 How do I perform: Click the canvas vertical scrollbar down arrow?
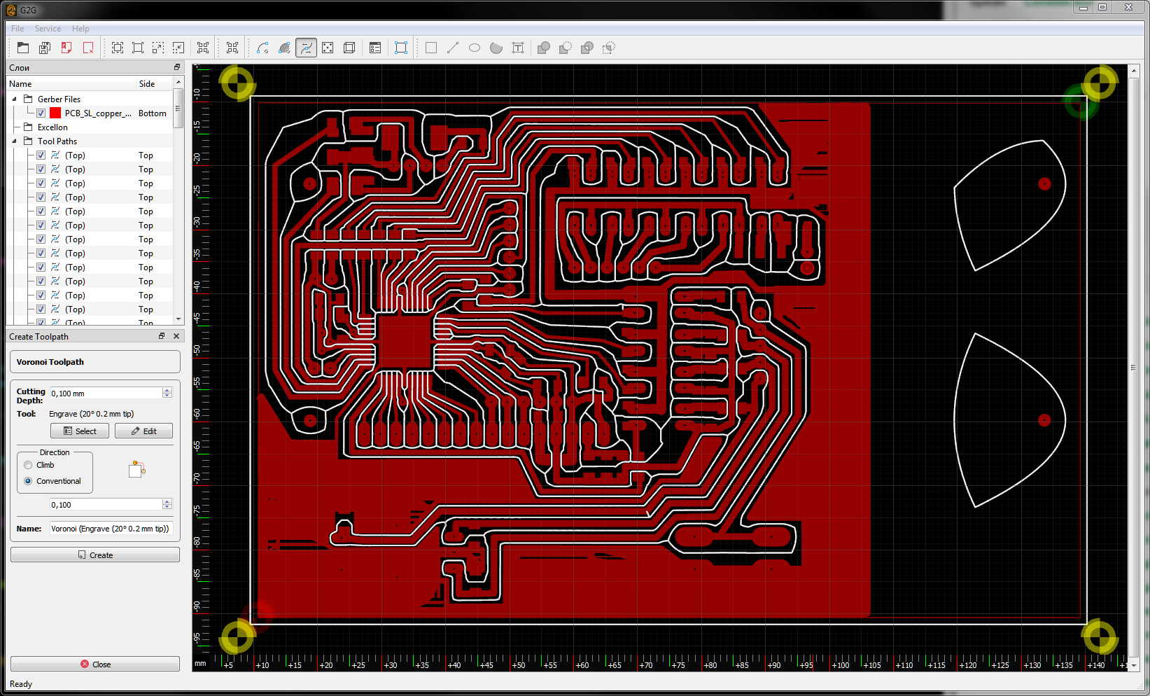click(1134, 665)
